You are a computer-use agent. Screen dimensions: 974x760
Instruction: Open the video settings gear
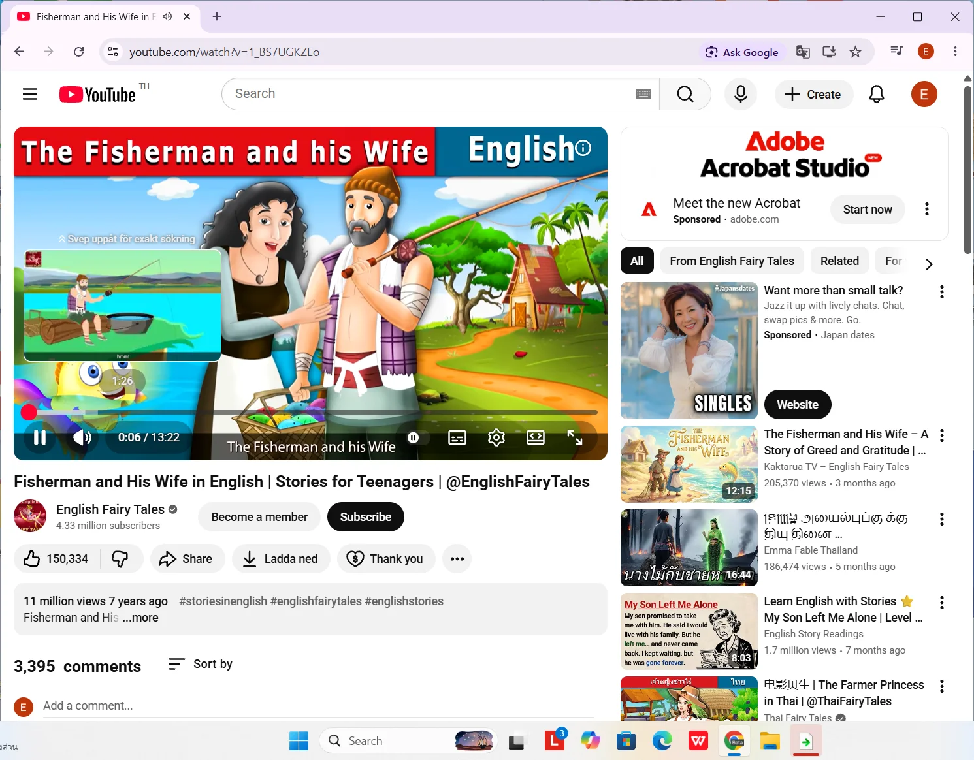click(x=496, y=437)
